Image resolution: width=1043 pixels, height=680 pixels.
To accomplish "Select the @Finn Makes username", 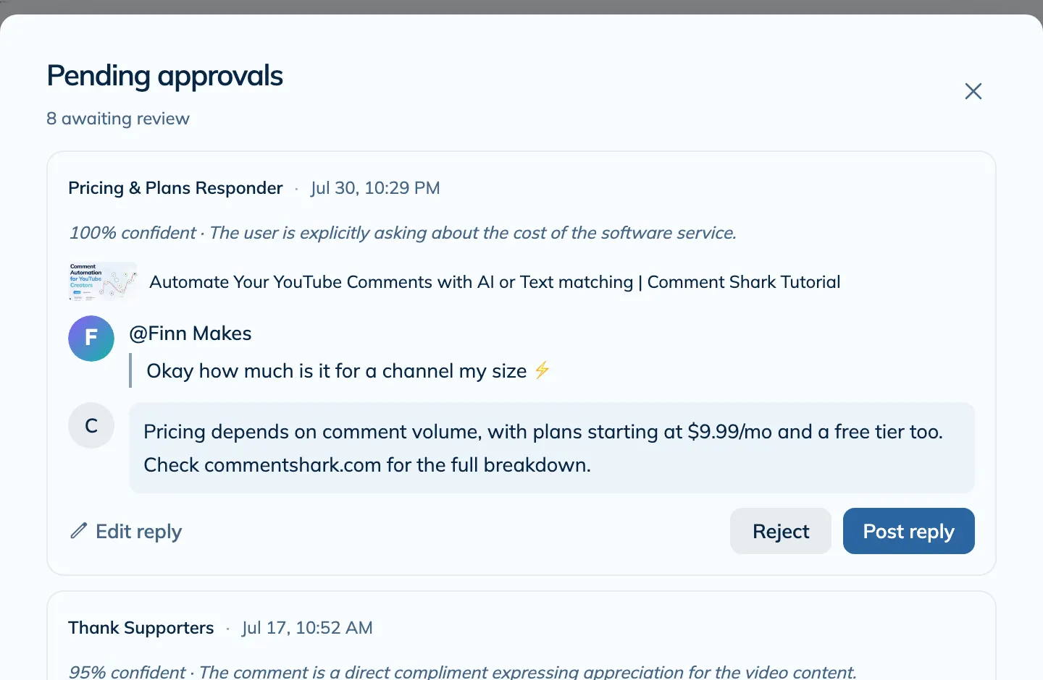I will [190, 333].
